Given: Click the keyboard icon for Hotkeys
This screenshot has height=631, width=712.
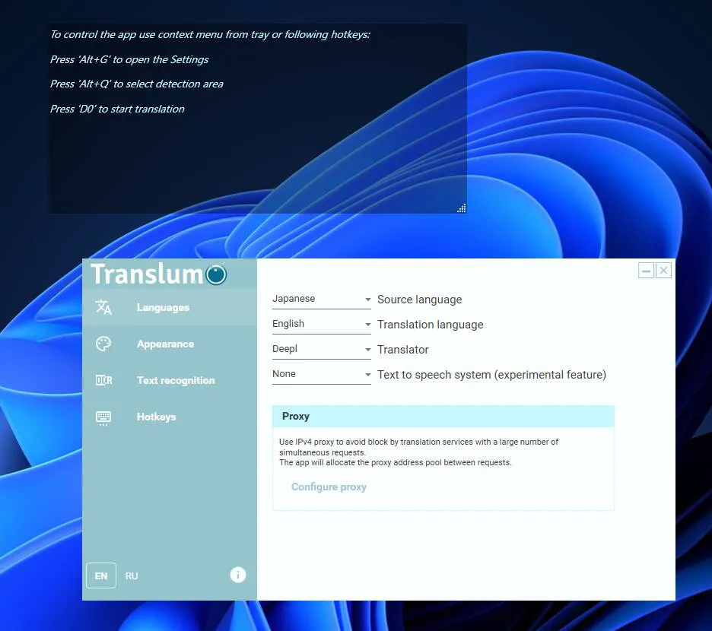Looking at the screenshot, I should click(x=103, y=417).
